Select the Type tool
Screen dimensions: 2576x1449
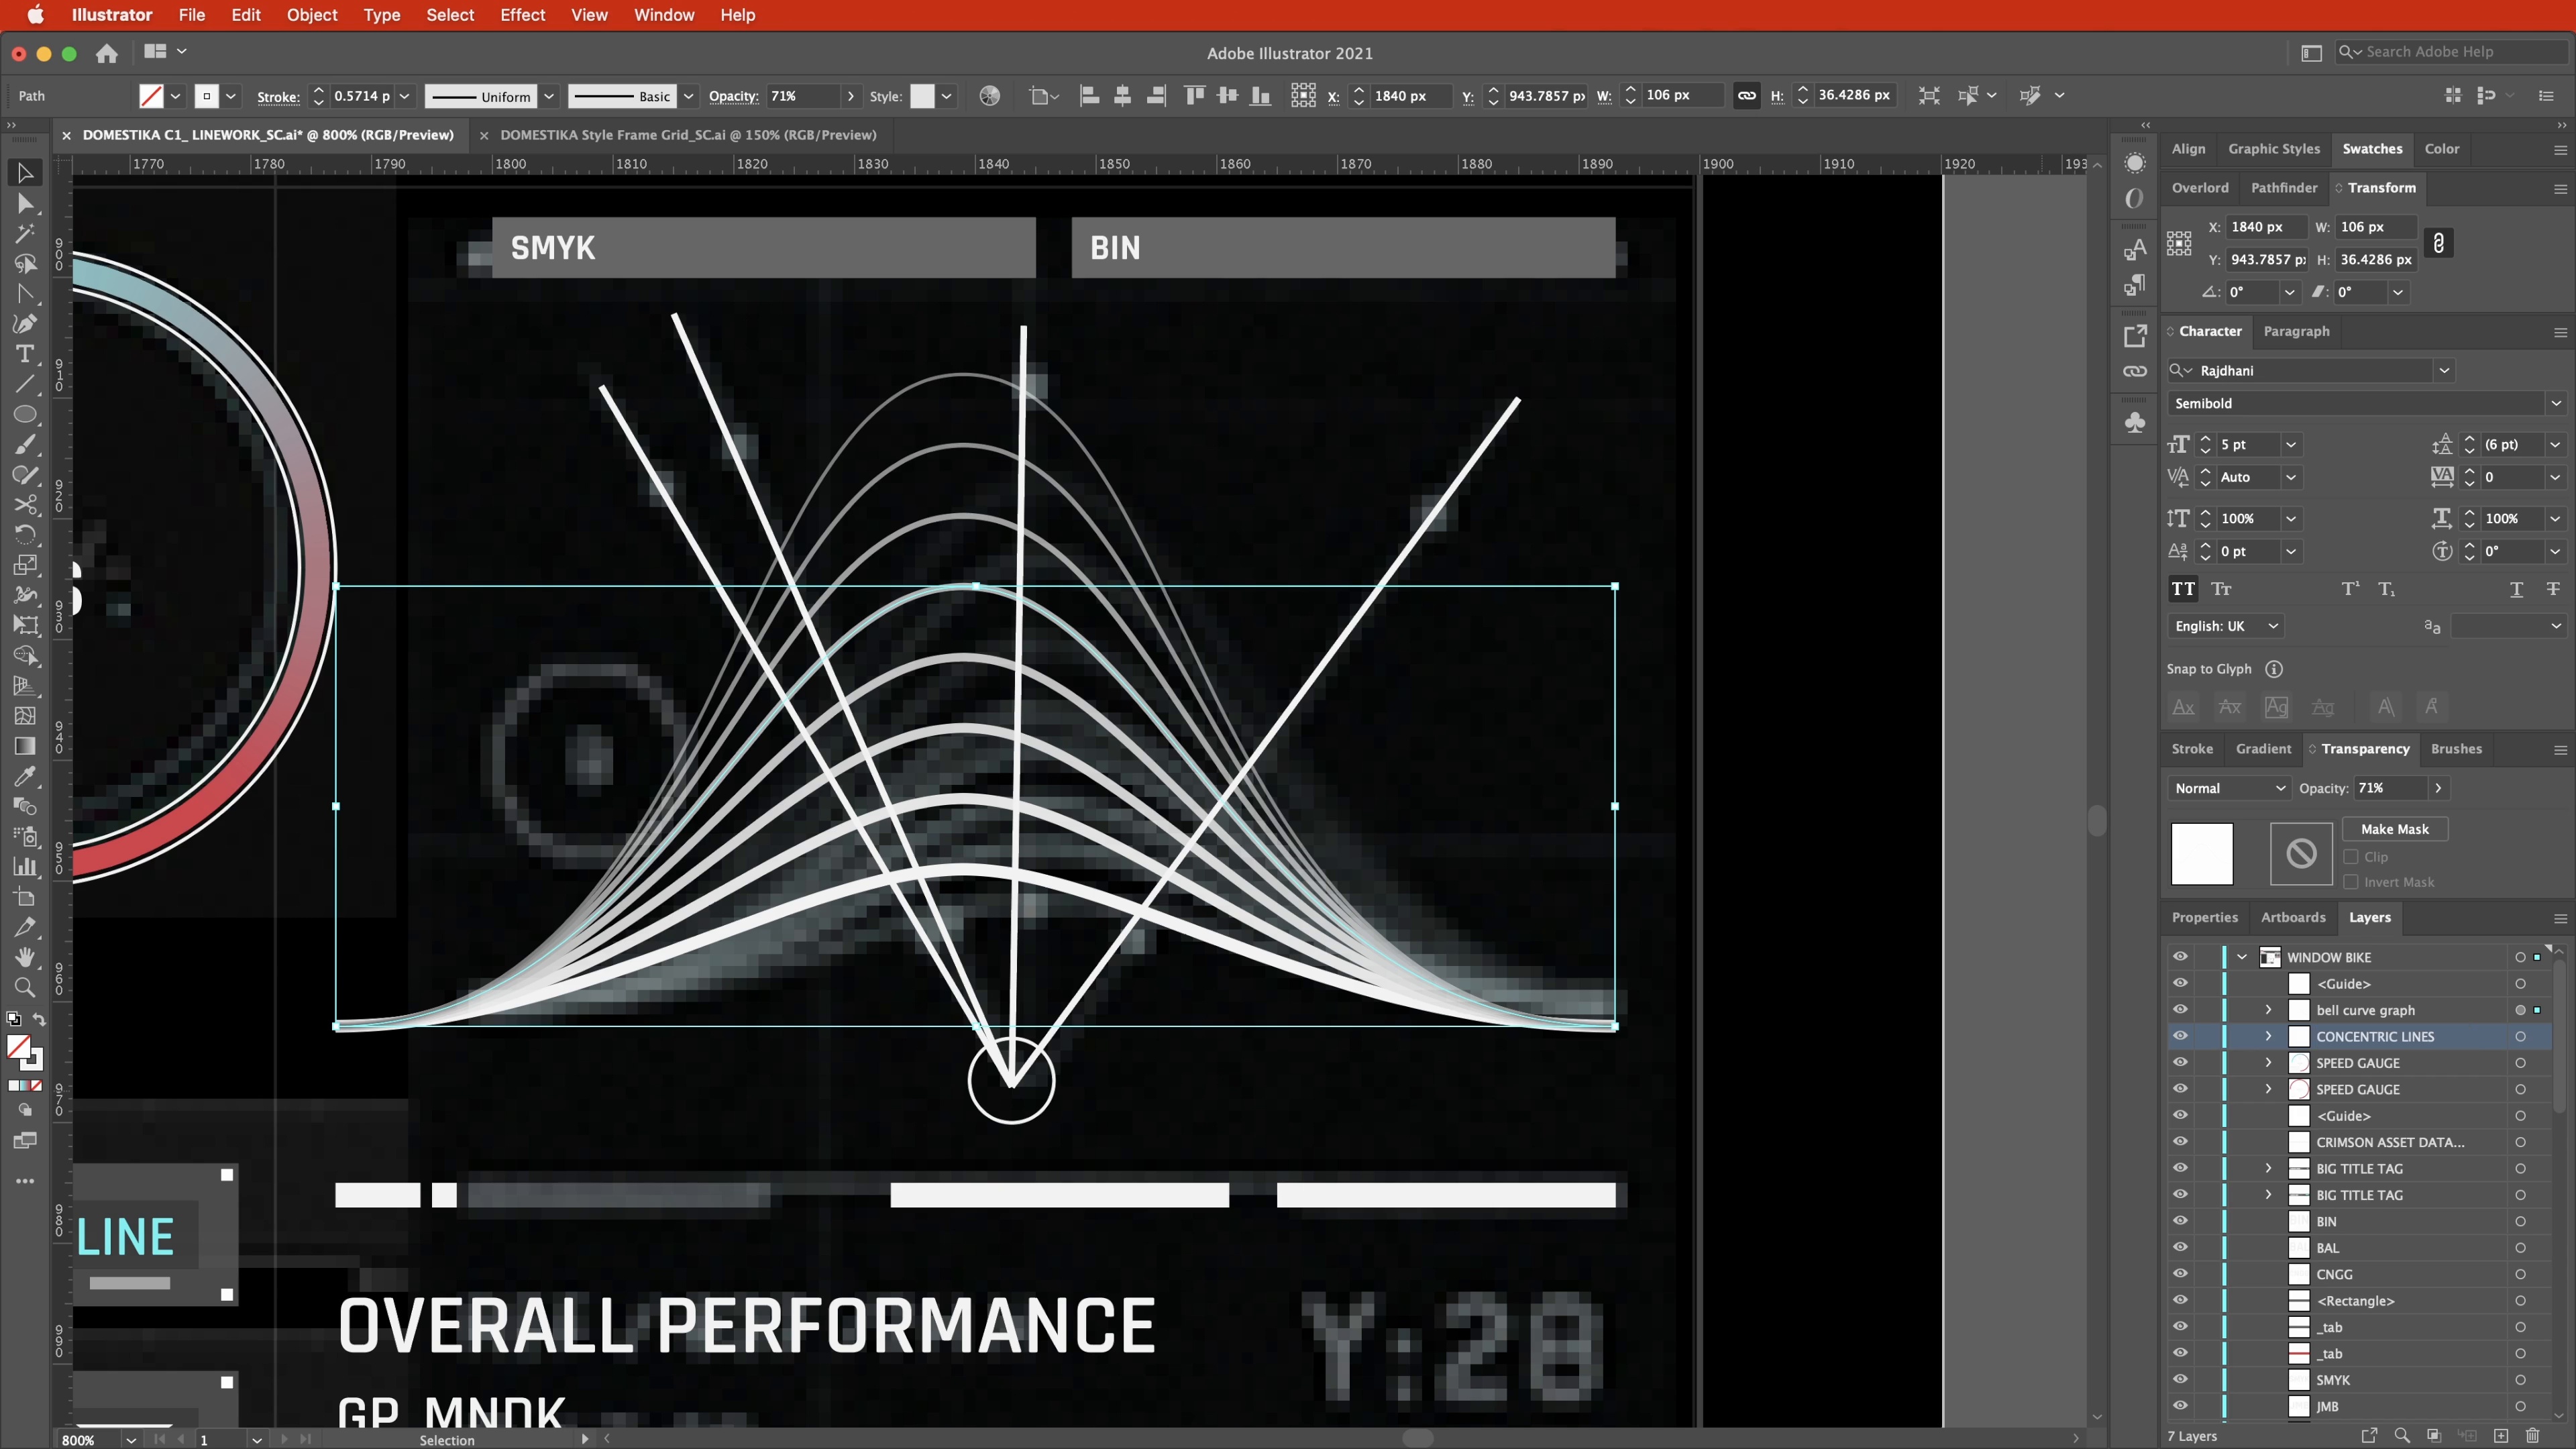point(25,354)
